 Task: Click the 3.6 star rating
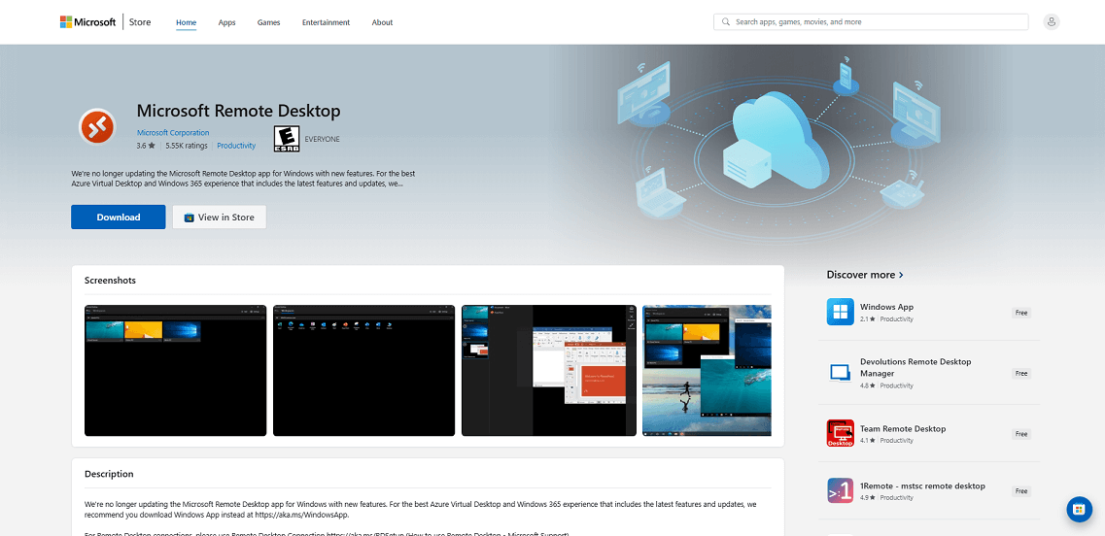pos(146,146)
